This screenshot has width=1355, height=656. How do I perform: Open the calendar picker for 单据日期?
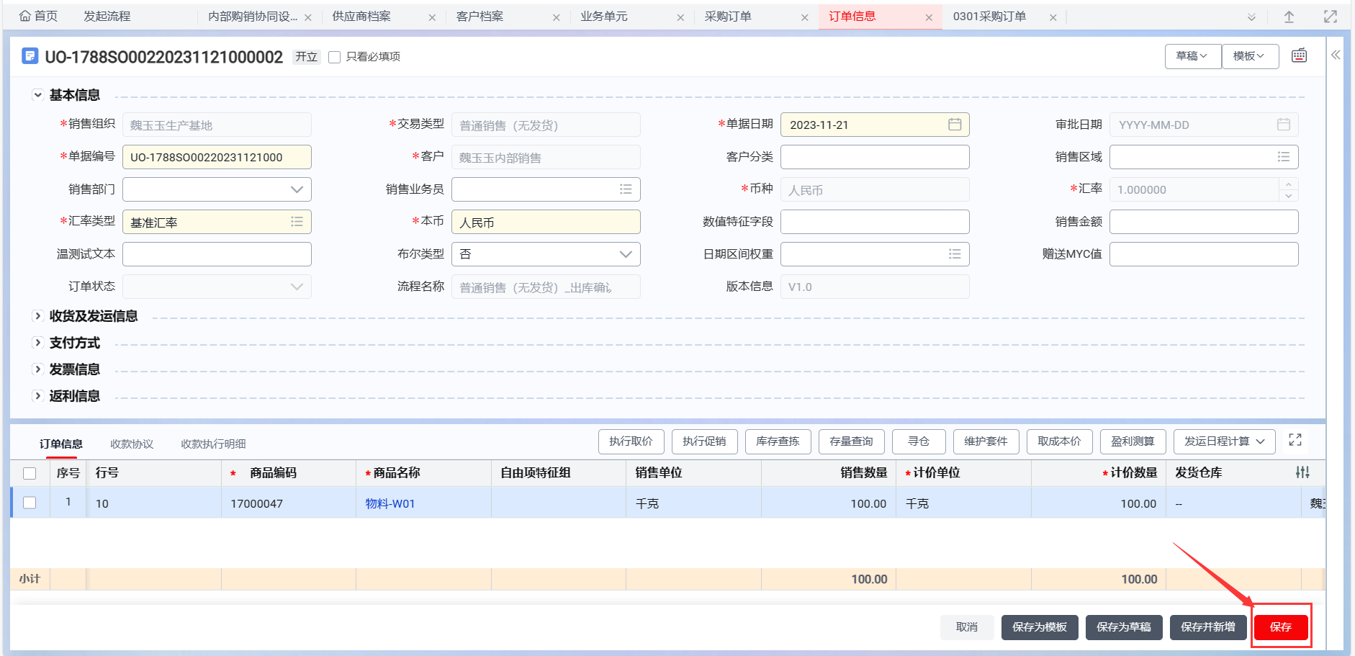(x=955, y=124)
